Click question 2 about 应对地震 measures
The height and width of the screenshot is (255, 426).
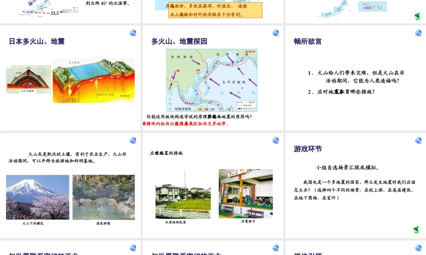341,92
